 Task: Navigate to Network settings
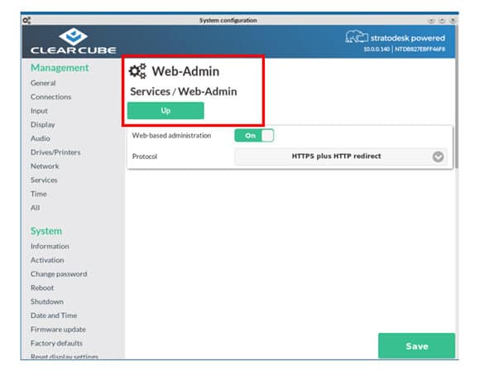pos(45,166)
